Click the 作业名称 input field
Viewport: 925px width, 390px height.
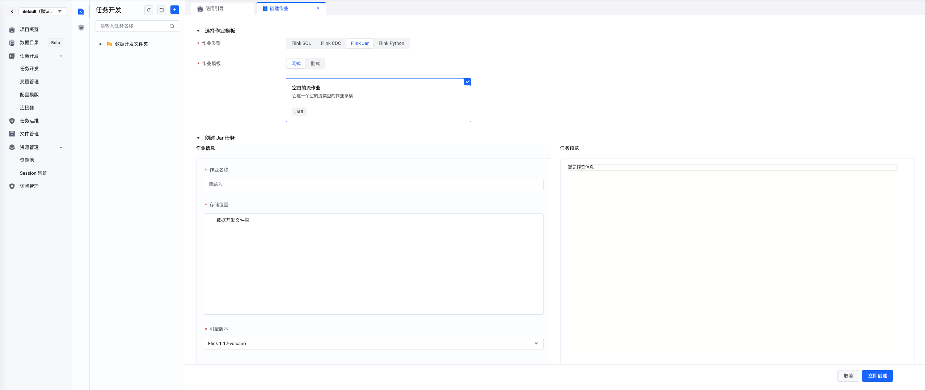click(373, 185)
